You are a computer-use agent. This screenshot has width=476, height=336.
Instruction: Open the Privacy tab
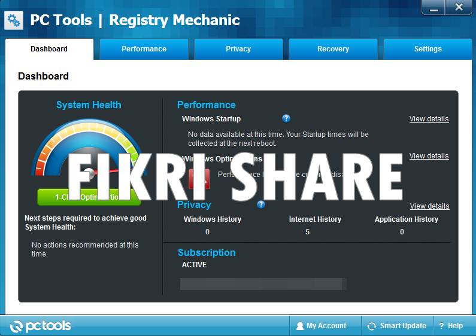[x=238, y=49]
